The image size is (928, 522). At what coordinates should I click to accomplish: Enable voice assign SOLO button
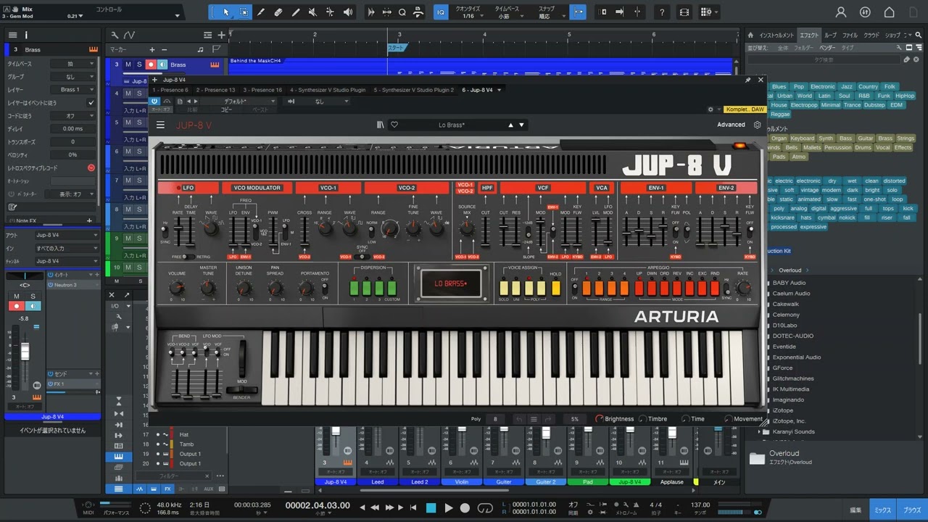pyautogui.click(x=503, y=288)
